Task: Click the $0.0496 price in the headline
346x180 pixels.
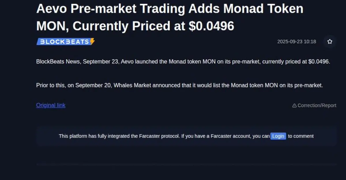Action: (211, 26)
